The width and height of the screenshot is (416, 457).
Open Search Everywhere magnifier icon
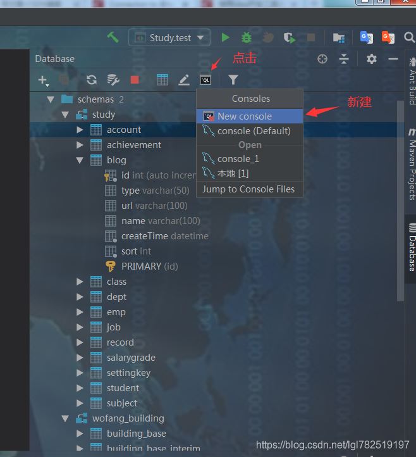point(409,37)
